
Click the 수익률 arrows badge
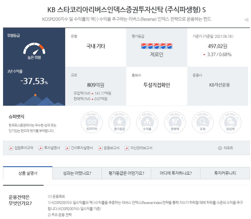[x=147, y=122]
